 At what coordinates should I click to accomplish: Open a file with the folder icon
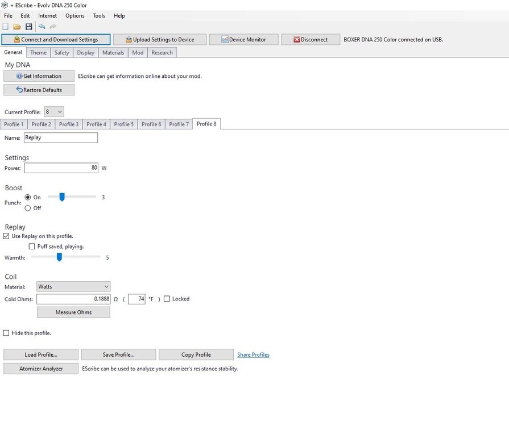17,27
